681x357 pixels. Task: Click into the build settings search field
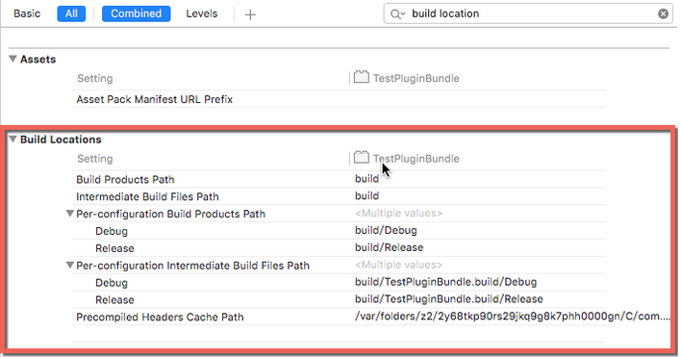tap(528, 13)
